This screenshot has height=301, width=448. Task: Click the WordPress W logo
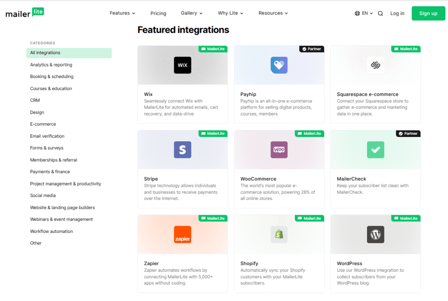375,234
